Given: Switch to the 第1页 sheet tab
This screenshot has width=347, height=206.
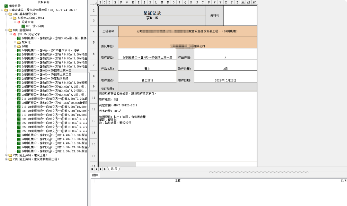Looking at the screenshot, I should (x=114, y=169).
